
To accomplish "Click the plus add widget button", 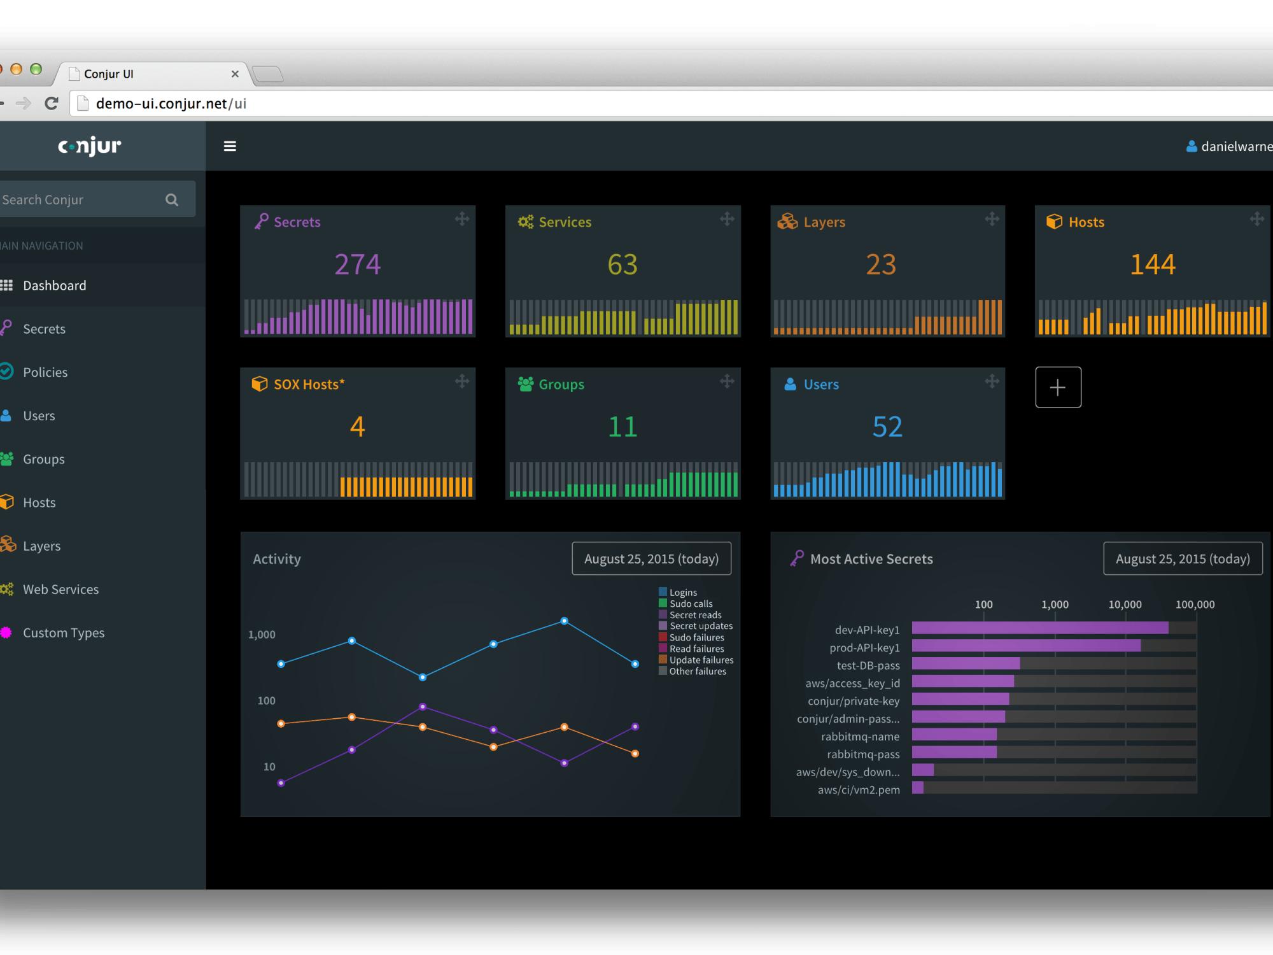I will (1058, 387).
